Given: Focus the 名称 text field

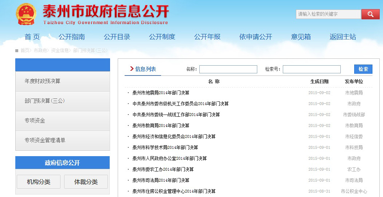Looking at the screenshot, I should [228, 69].
